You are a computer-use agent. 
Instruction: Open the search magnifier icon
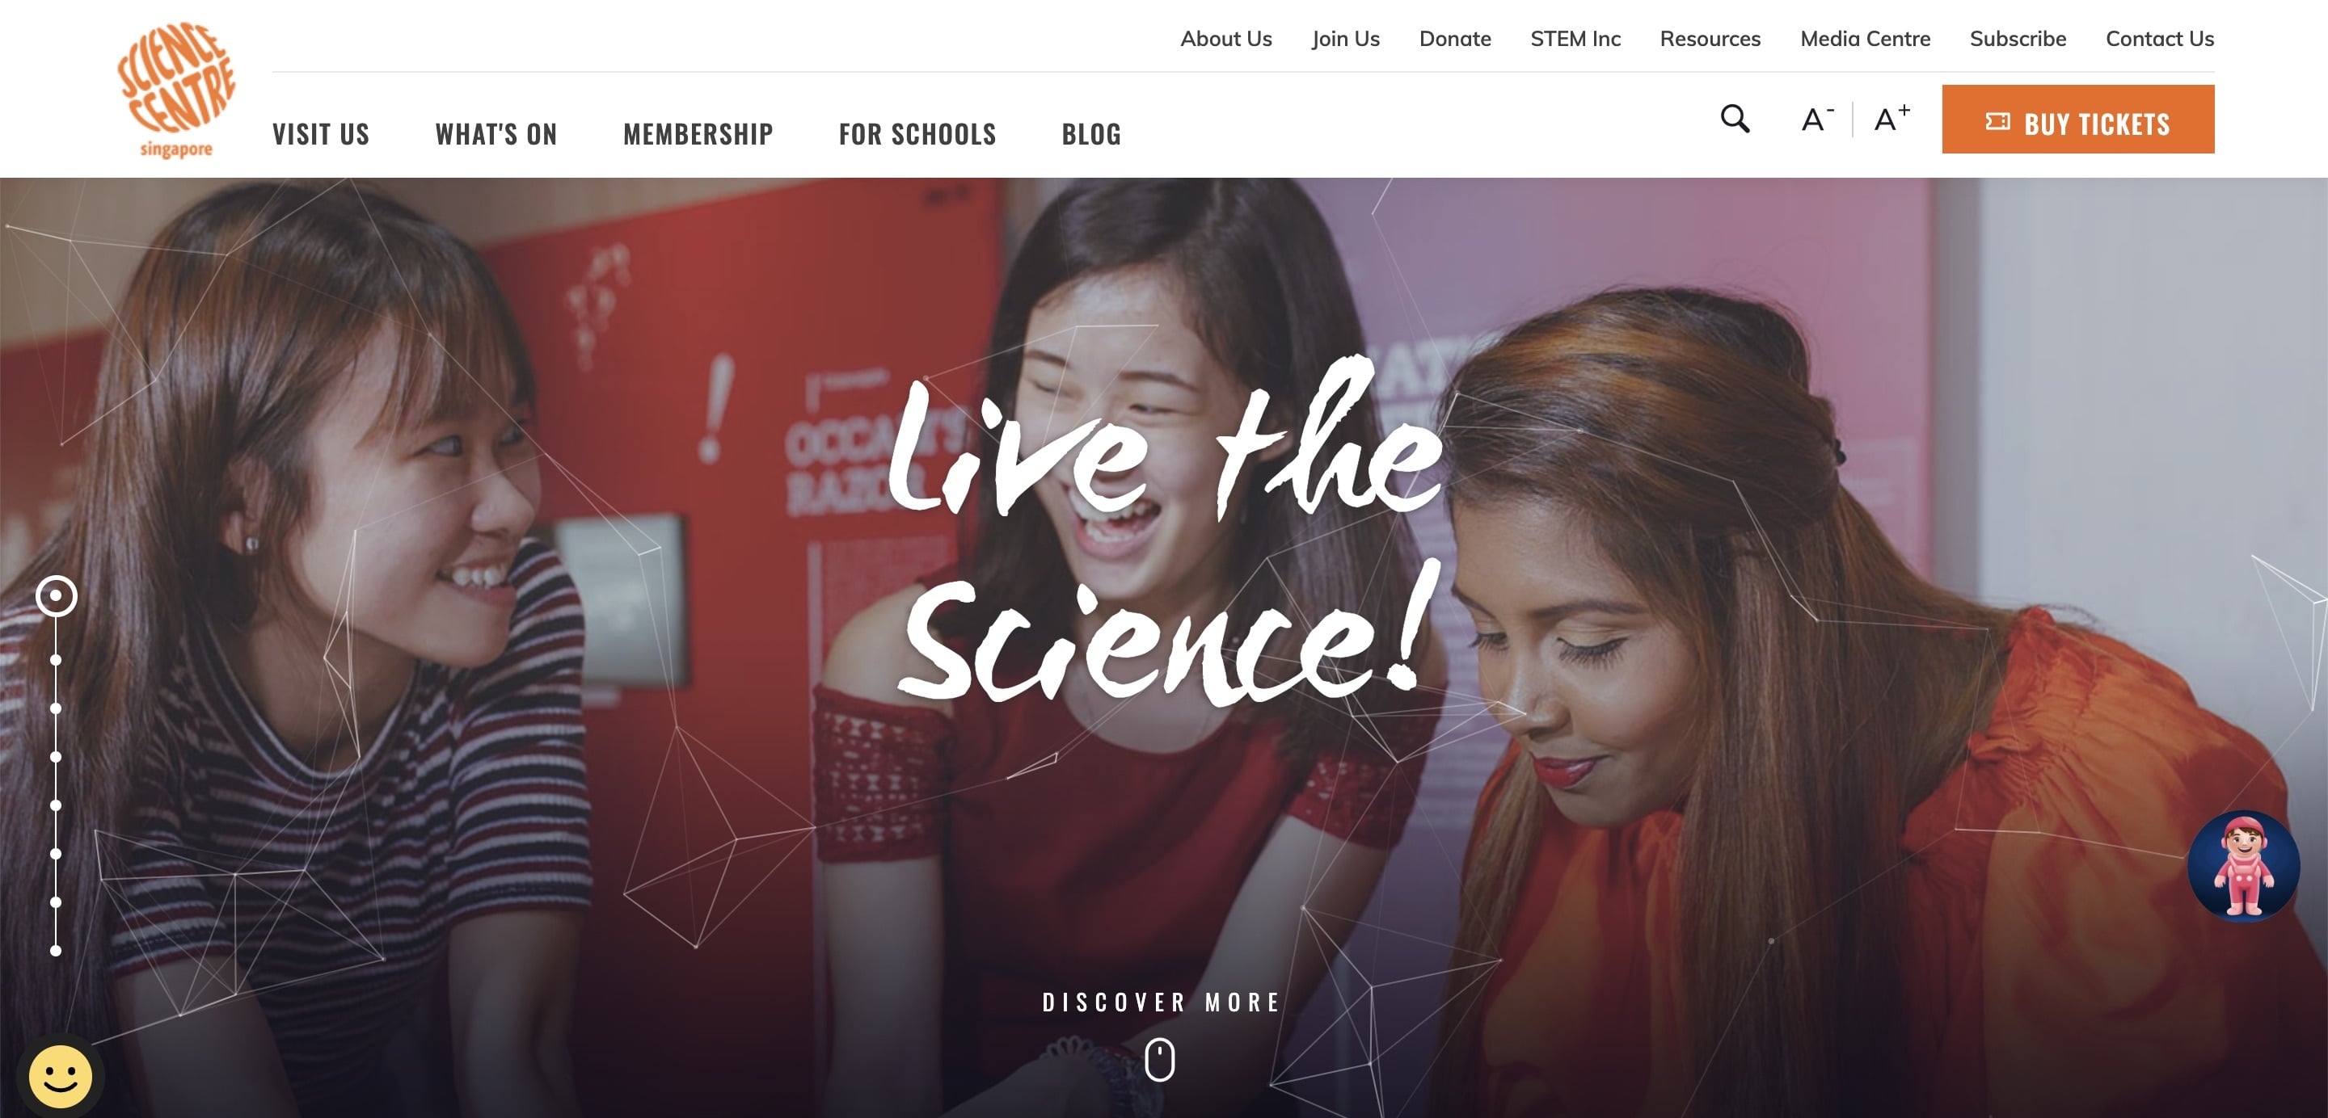[x=1734, y=120]
